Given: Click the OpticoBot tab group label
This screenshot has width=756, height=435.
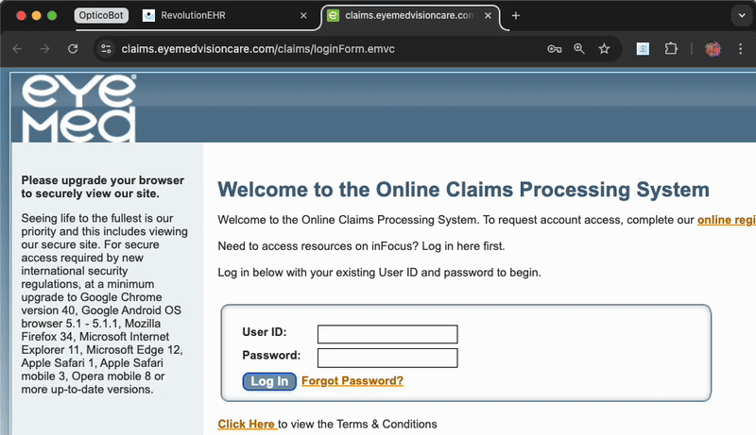Looking at the screenshot, I should point(101,15).
